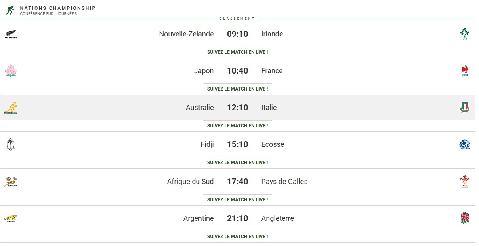The image size is (479, 246).
Task: Click the rugby player icon beside Nations Championship
Action: (x=10, y=10)
